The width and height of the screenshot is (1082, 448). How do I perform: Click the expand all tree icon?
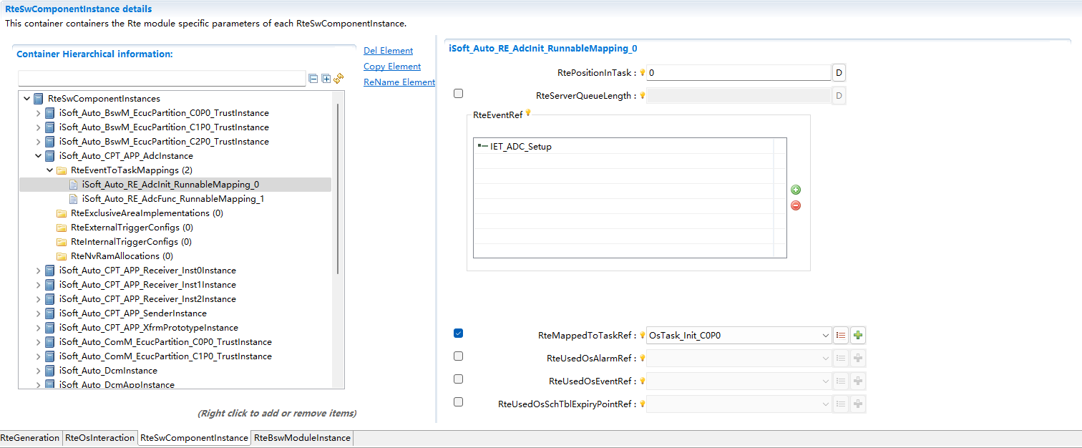pos(326,79)
